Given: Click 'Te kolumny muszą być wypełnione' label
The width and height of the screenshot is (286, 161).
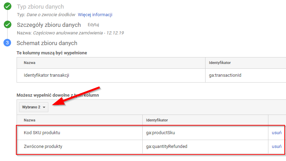Looking at the screenshot, I should 52,53.
